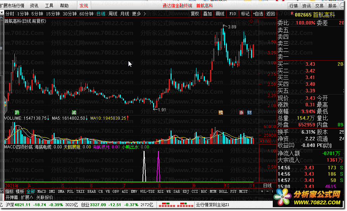Viewport: 347px width, 211px height.
Task: Open the 资讯 menu in the menu bar
Action: (34, 6)
